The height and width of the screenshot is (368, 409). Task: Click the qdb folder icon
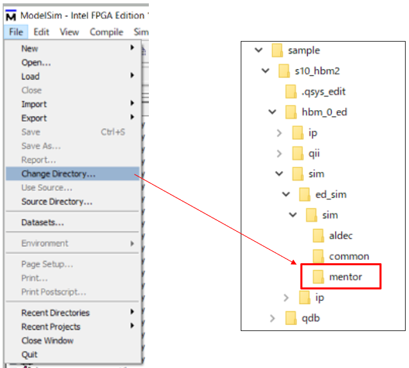[292, 318]
